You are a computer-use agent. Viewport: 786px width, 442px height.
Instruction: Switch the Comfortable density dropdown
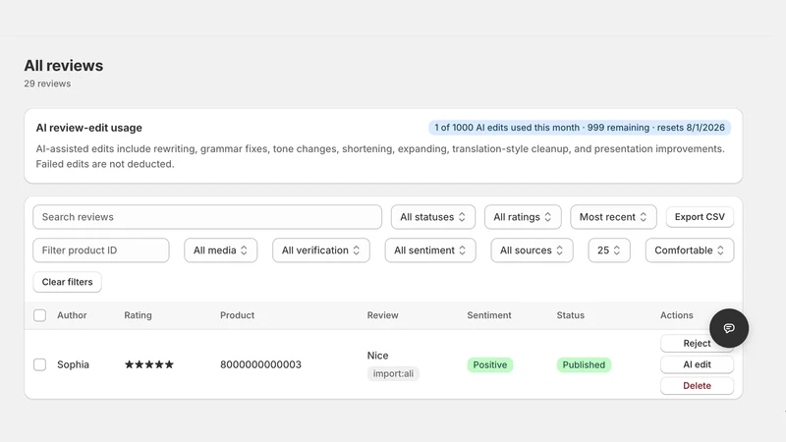(690, 250)
